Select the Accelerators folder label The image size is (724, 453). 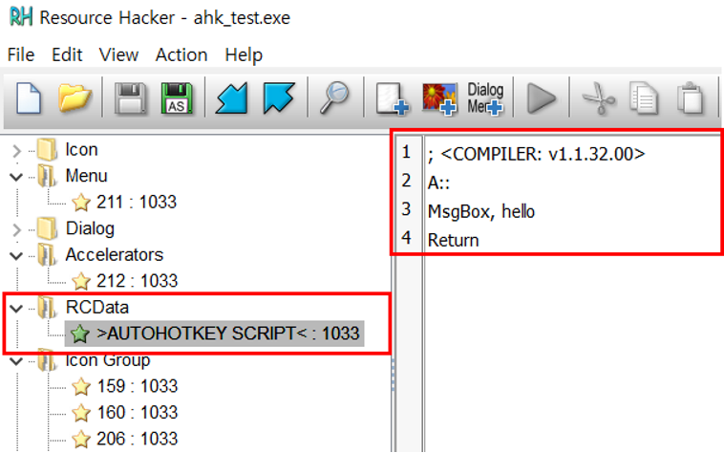[115, 255]
